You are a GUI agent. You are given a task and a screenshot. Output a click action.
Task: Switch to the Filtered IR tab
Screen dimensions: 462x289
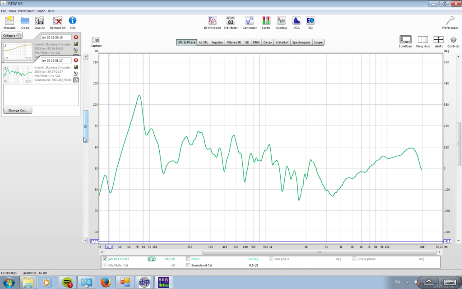(x=234, y=42)
